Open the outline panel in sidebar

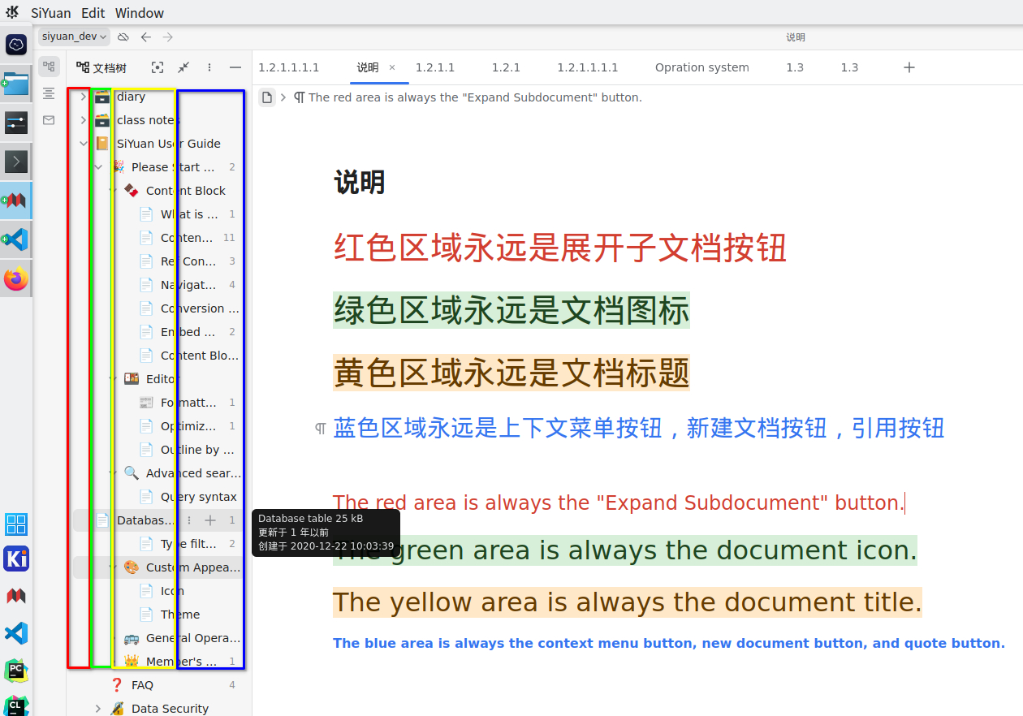(49, 93)
